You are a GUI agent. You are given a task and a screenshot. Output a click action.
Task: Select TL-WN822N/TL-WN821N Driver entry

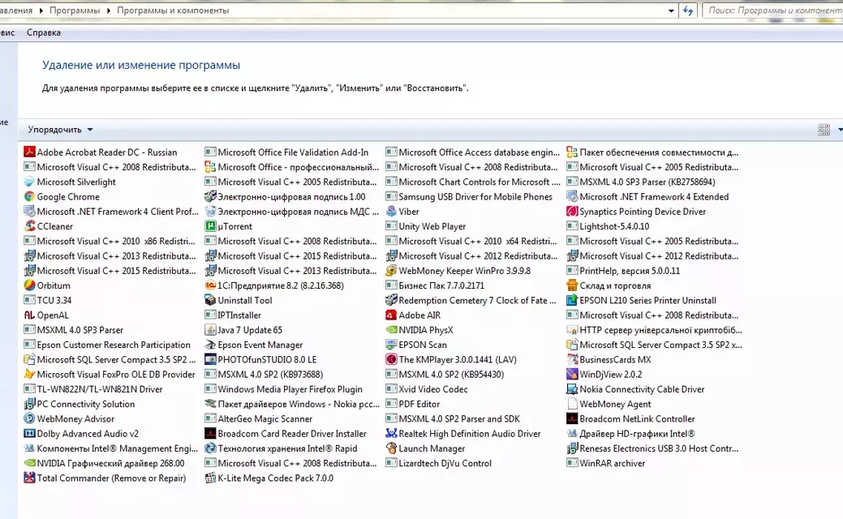coord(93,389)
